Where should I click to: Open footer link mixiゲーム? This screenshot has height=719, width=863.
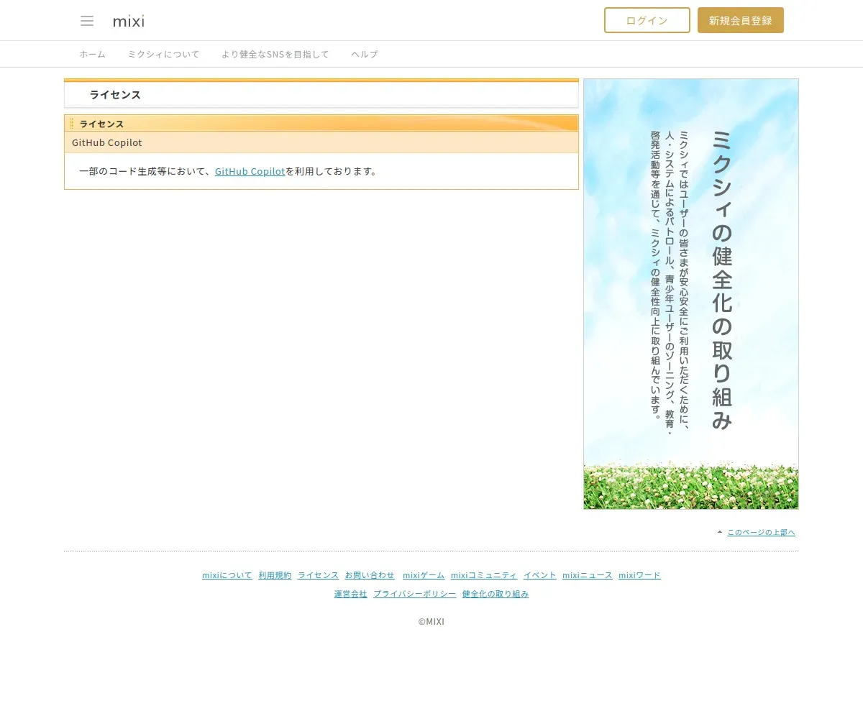424,575
